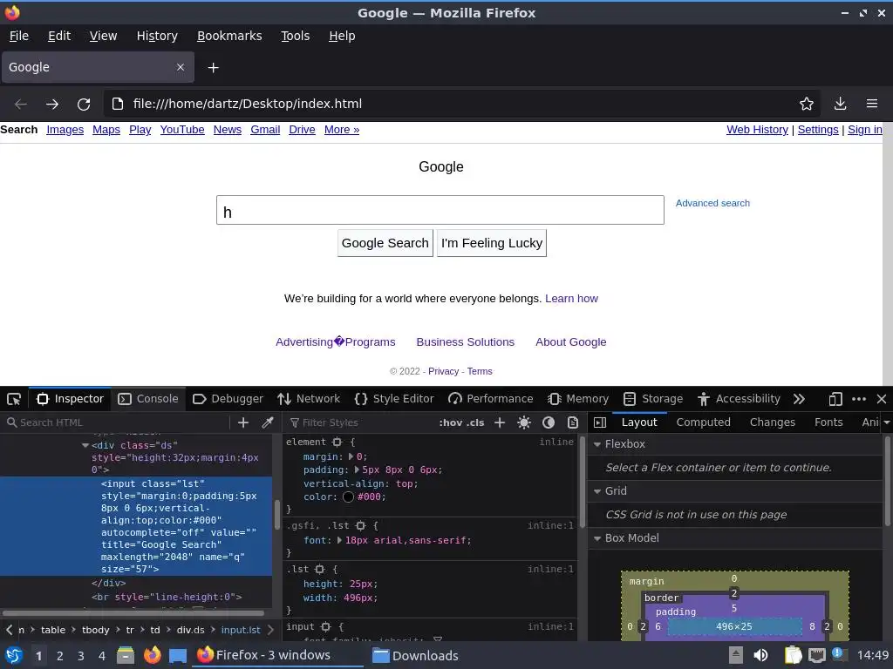893x669 pixels.
Task: Open the Storage tab
Action: click(652, 399)
